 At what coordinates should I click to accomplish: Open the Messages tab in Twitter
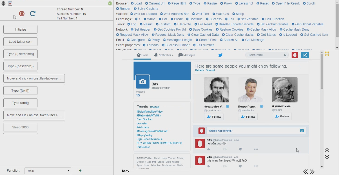[187, 55]
